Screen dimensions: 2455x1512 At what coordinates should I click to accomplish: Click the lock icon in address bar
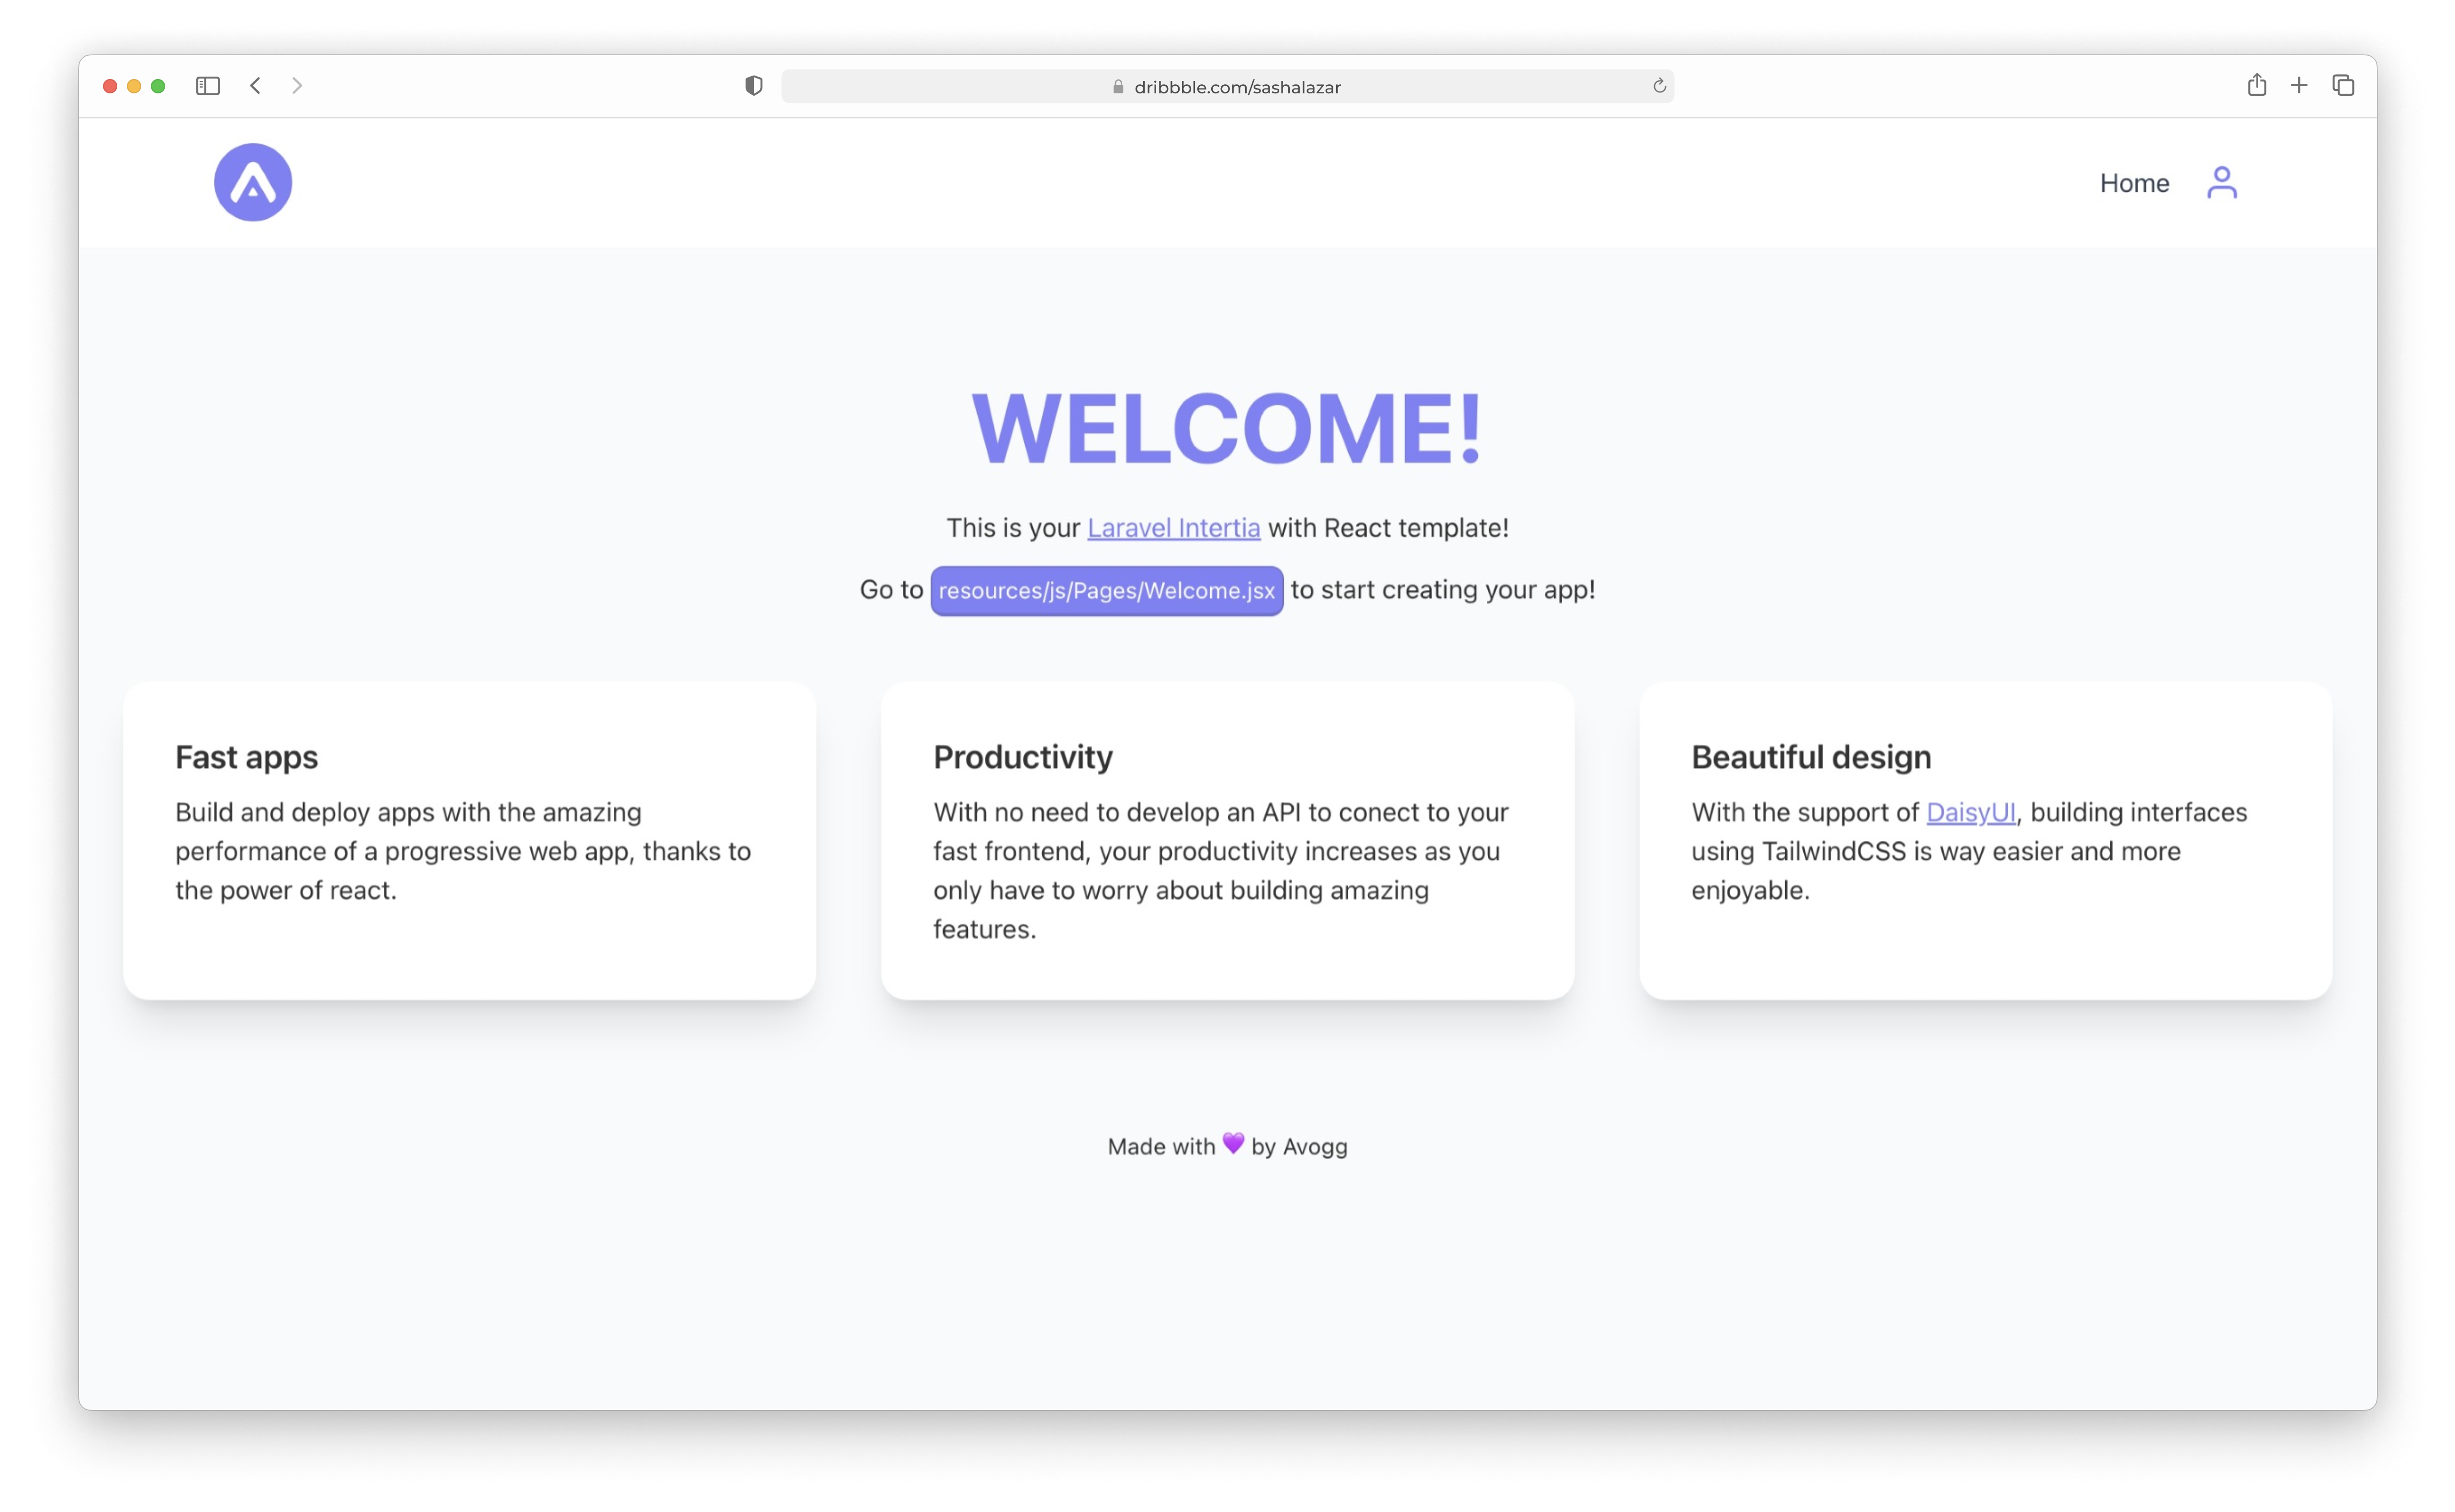[1117, 87]
